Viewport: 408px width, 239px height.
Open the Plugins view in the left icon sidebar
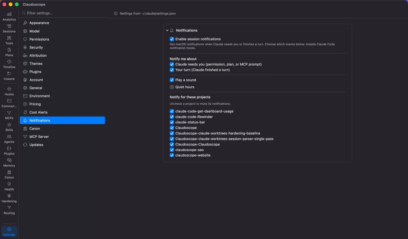[x=9, y=151]
